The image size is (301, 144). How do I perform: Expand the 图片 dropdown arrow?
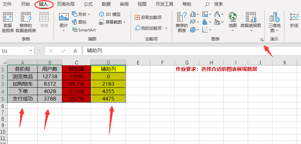click(x=64, y=30)
